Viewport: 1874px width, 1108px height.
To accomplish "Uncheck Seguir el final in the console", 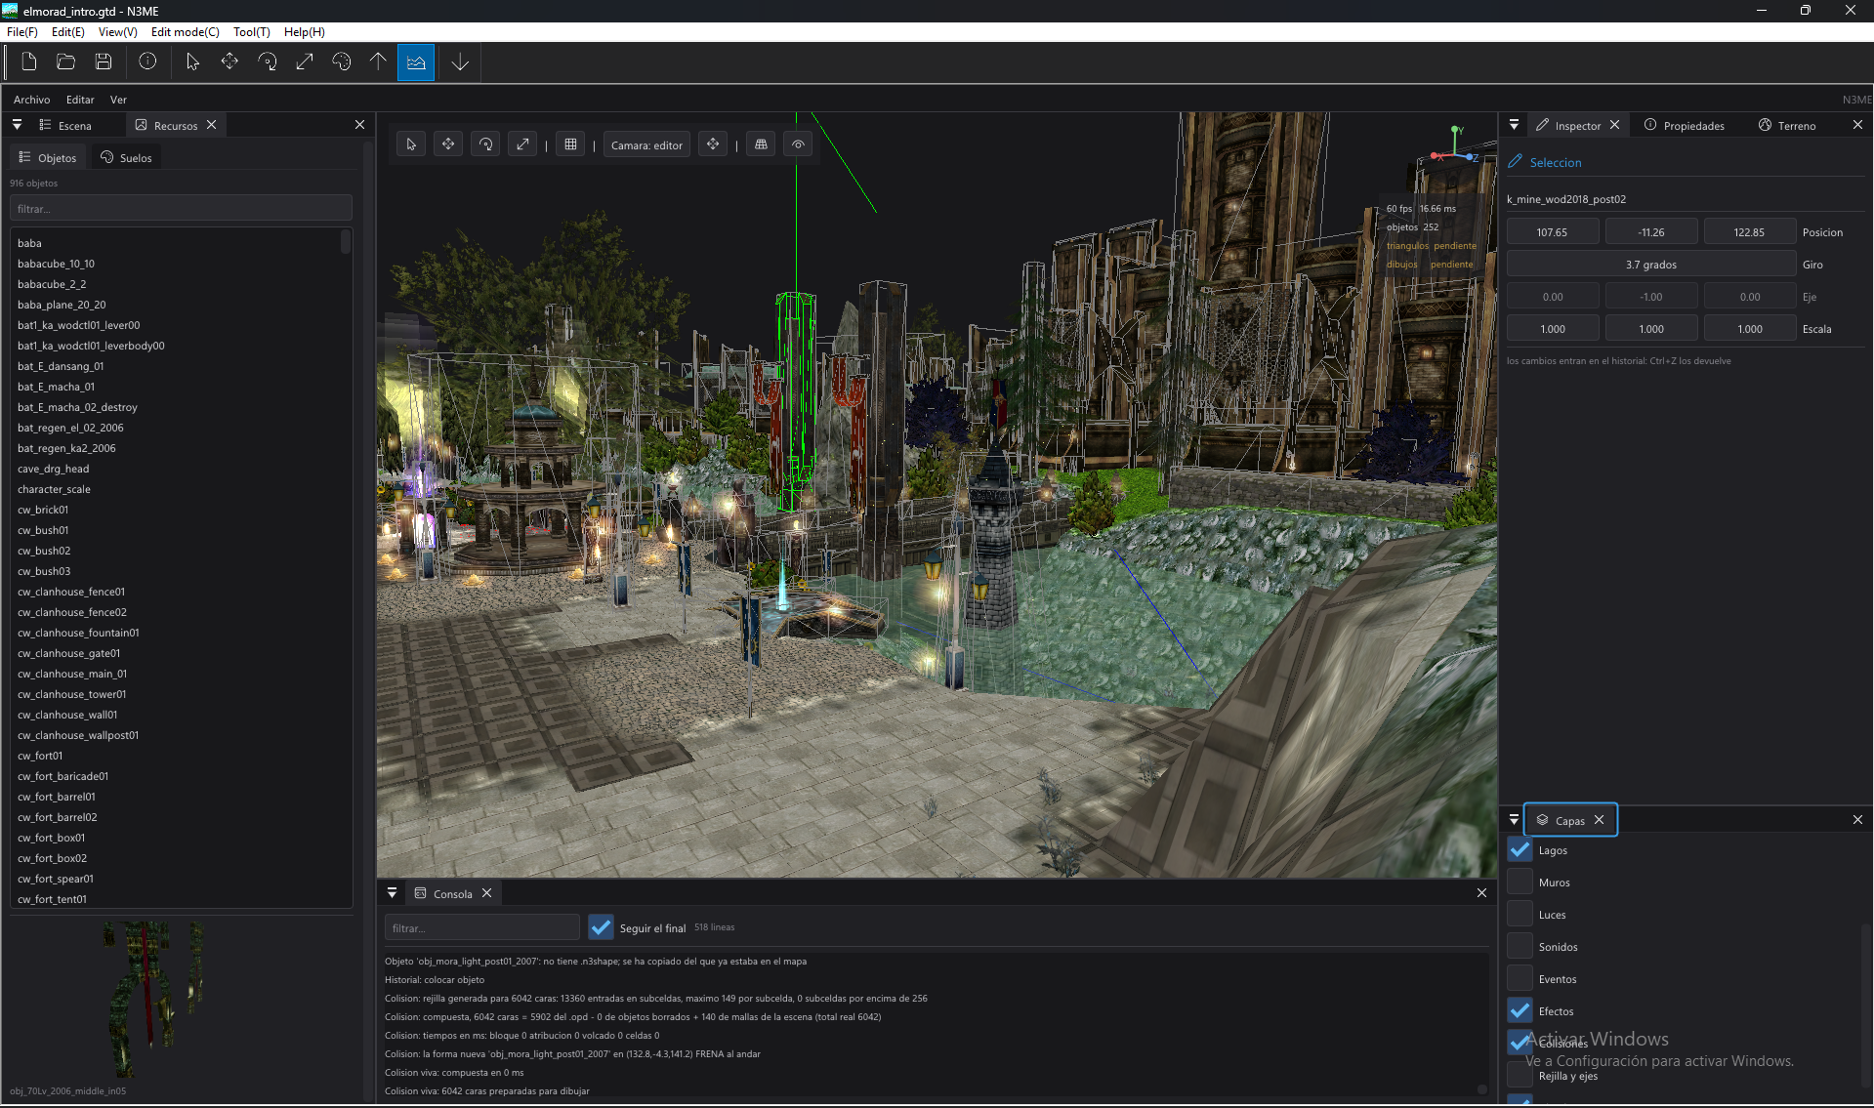I will click(602, 927).
